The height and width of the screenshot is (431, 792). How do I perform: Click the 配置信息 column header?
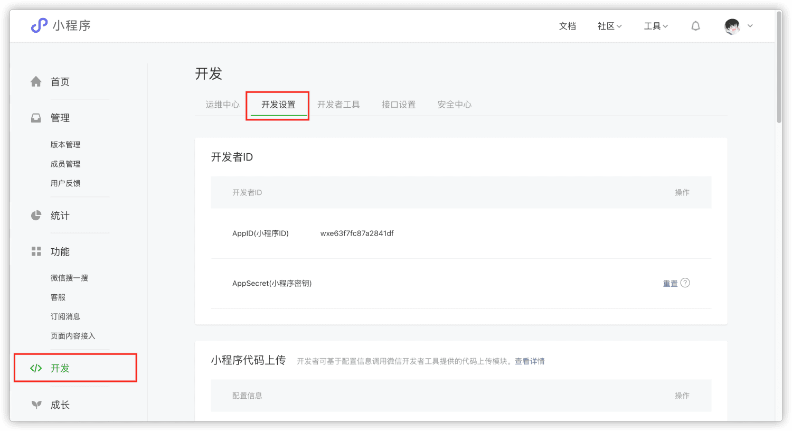[x=247, y=396]
